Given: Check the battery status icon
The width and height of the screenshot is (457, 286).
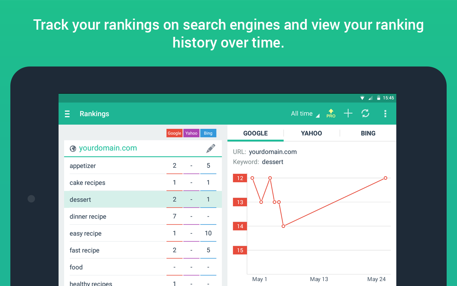Looking at the screenshot, I should click(x=379, y=98).
